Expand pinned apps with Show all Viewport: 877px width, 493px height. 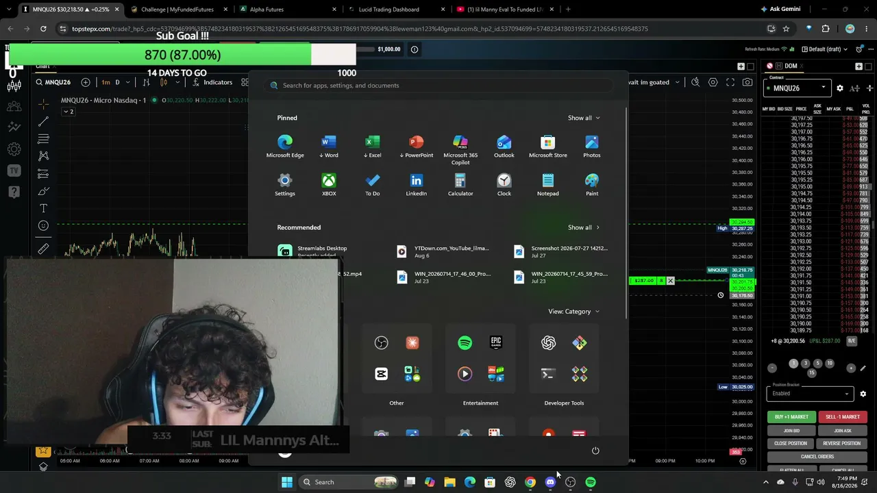click(x=584, y=118)
